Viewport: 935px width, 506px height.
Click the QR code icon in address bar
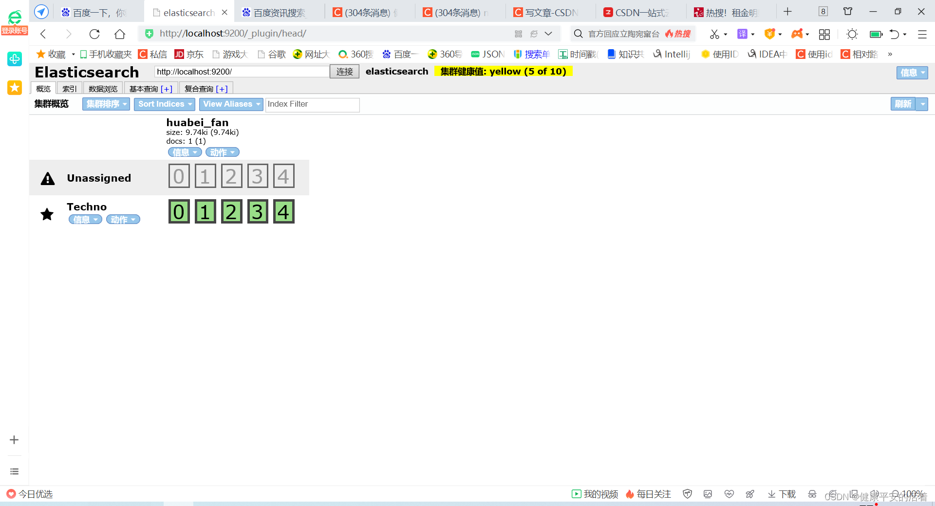[x=518, y=34]
